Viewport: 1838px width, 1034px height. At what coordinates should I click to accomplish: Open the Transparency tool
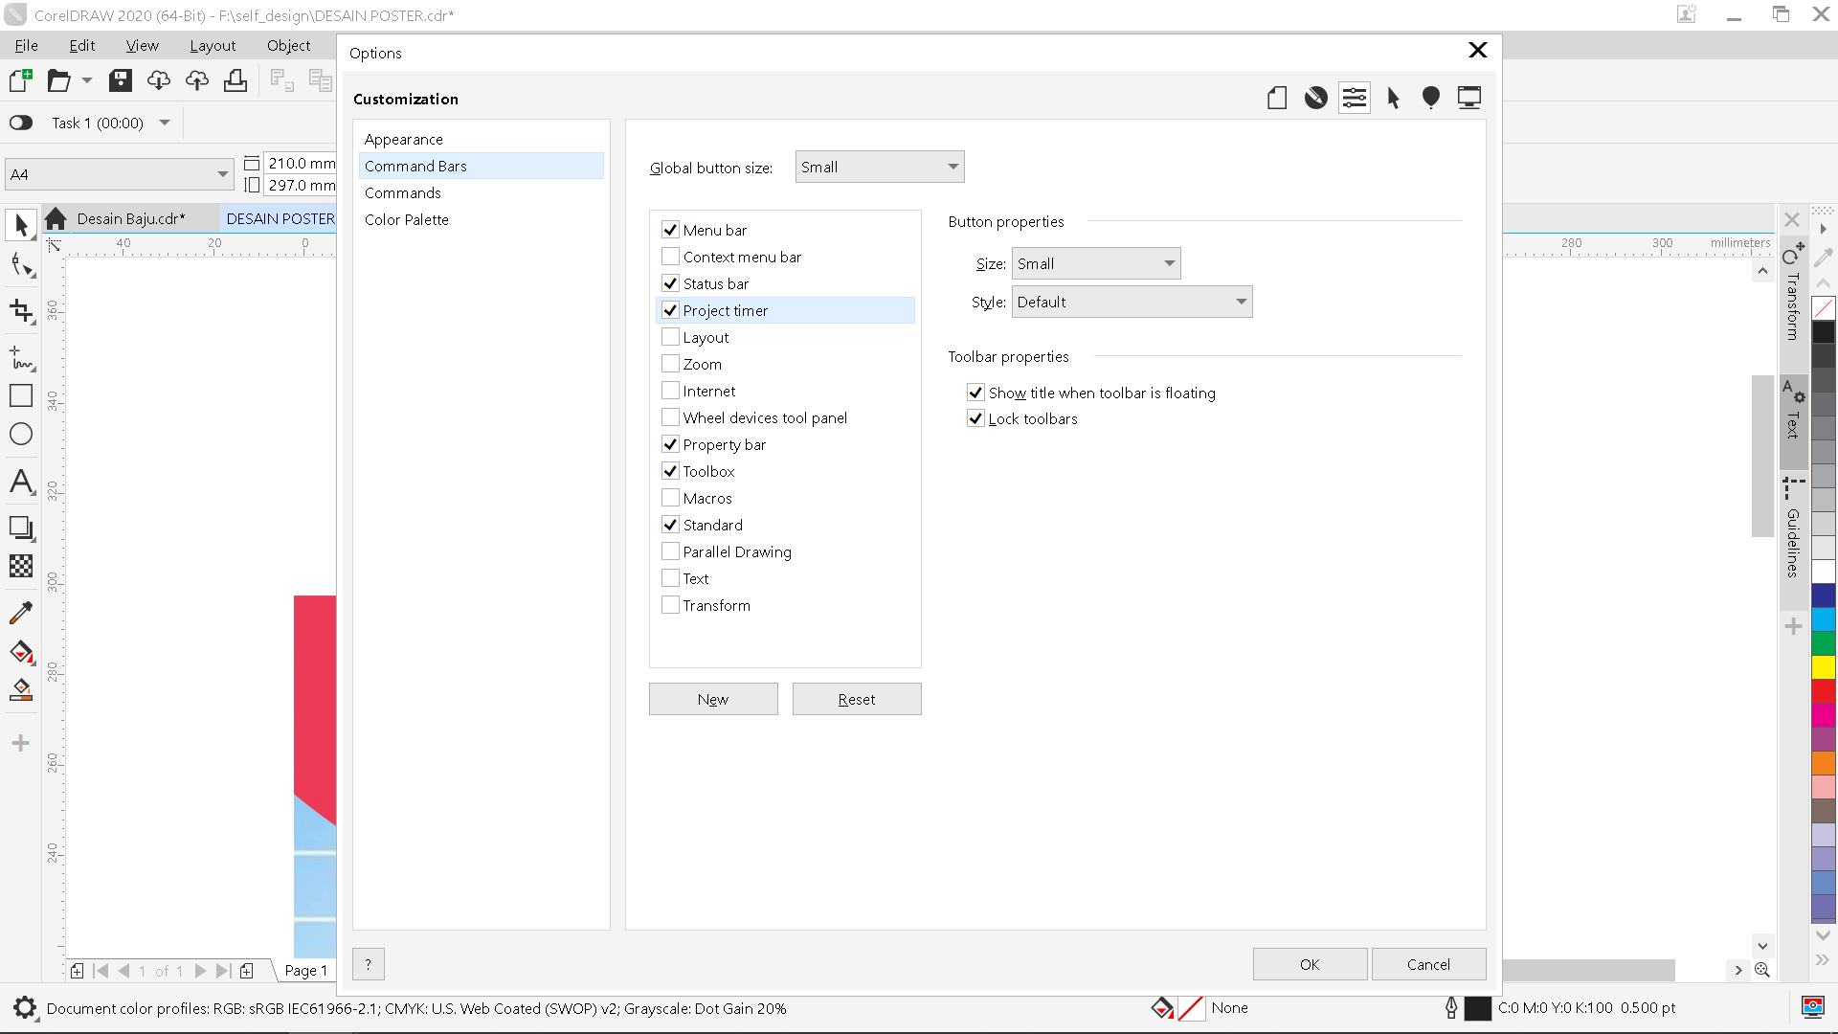pyautogui.click(x=21, y=565)
